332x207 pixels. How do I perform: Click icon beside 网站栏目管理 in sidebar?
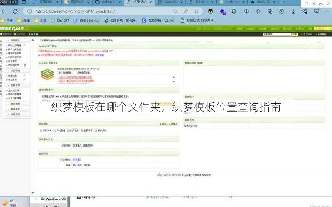24,45
